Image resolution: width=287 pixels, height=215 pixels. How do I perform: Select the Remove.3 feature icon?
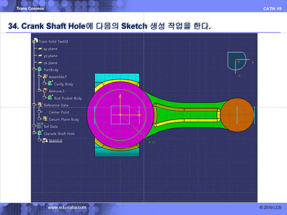45,91
